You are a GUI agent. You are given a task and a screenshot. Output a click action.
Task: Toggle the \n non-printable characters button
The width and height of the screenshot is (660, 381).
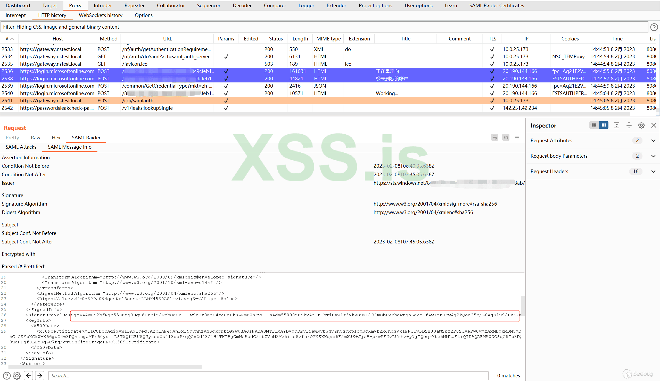click(506, 137)
